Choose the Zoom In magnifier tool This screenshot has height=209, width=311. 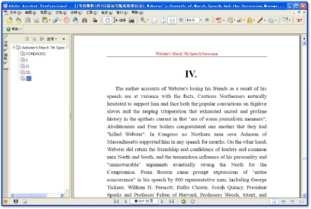143,20
